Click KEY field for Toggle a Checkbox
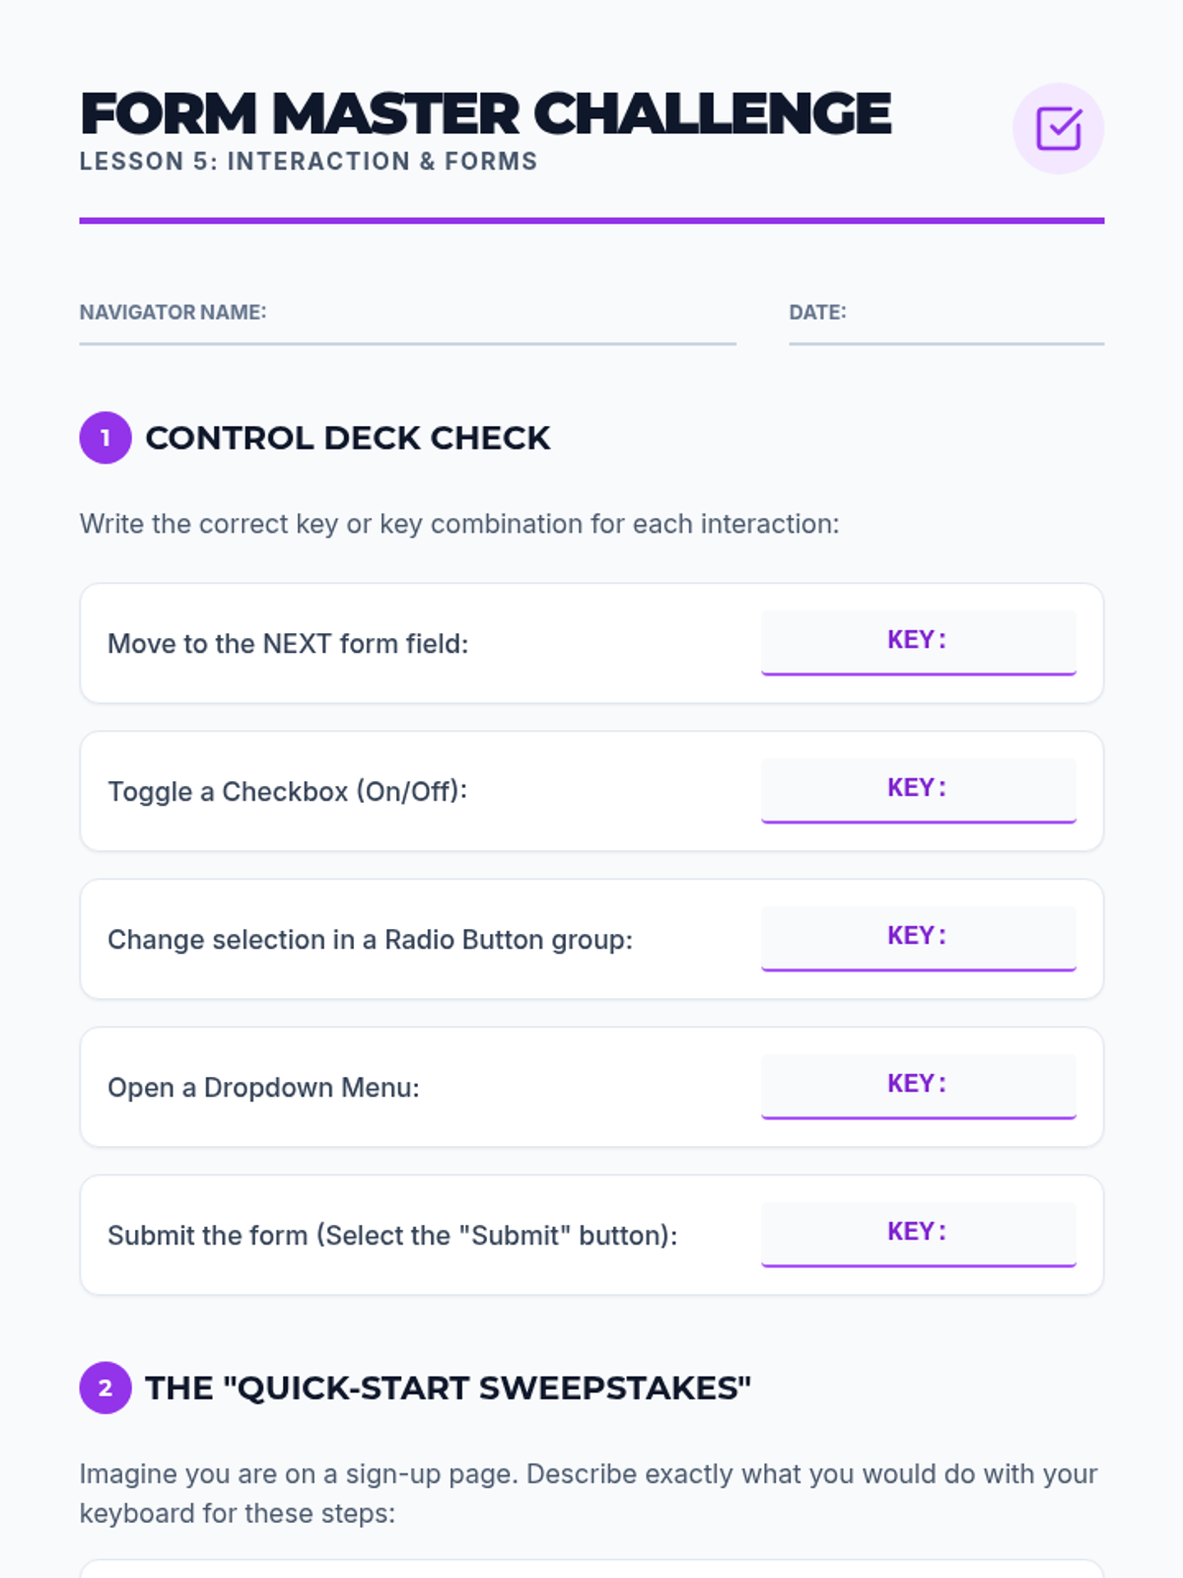This screenshot has width=1183, height=1578. pyautogui.click(x=919, y=791)
